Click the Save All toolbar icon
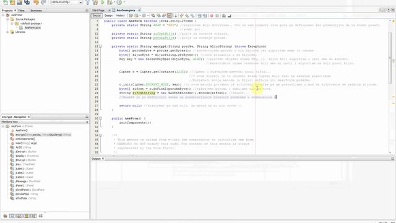Image resolution: width=396 pixels, height=223 pixels. (27, 2)
